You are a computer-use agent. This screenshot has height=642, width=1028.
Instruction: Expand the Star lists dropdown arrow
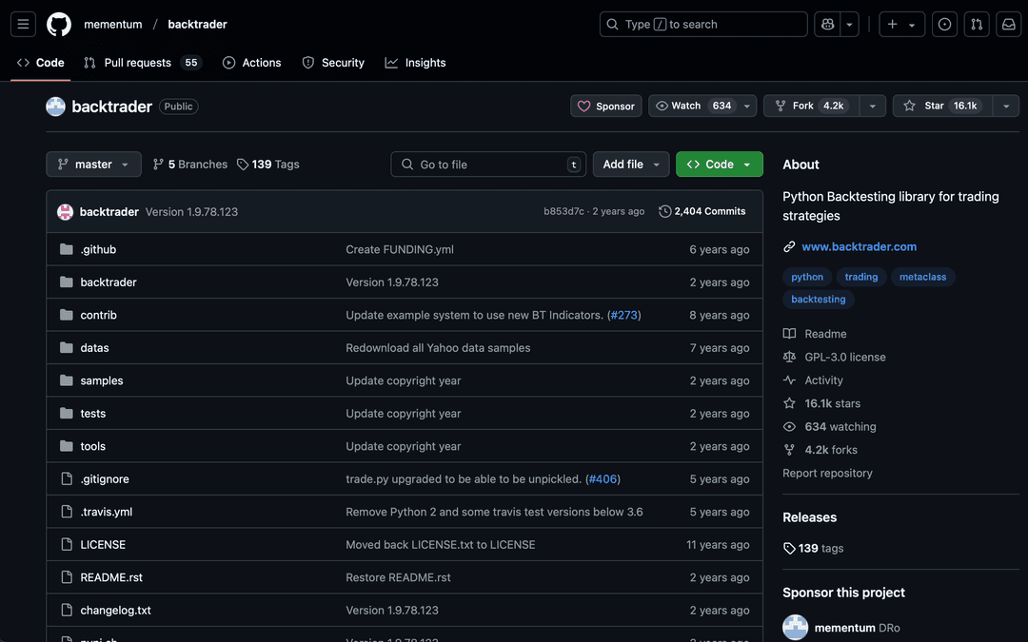coord(1006,107)
